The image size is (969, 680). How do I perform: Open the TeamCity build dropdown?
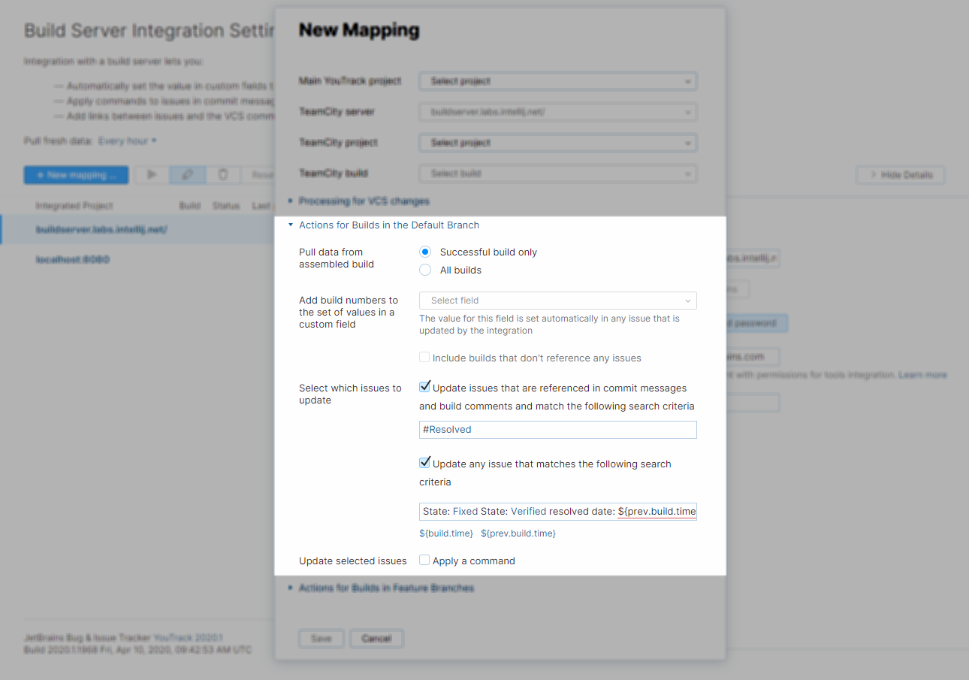coord(557,173)
